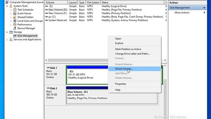This screenshot has height=119, width=211.
Task: Open the More Actions submenu arrow
Action: (x=204, y=13)
